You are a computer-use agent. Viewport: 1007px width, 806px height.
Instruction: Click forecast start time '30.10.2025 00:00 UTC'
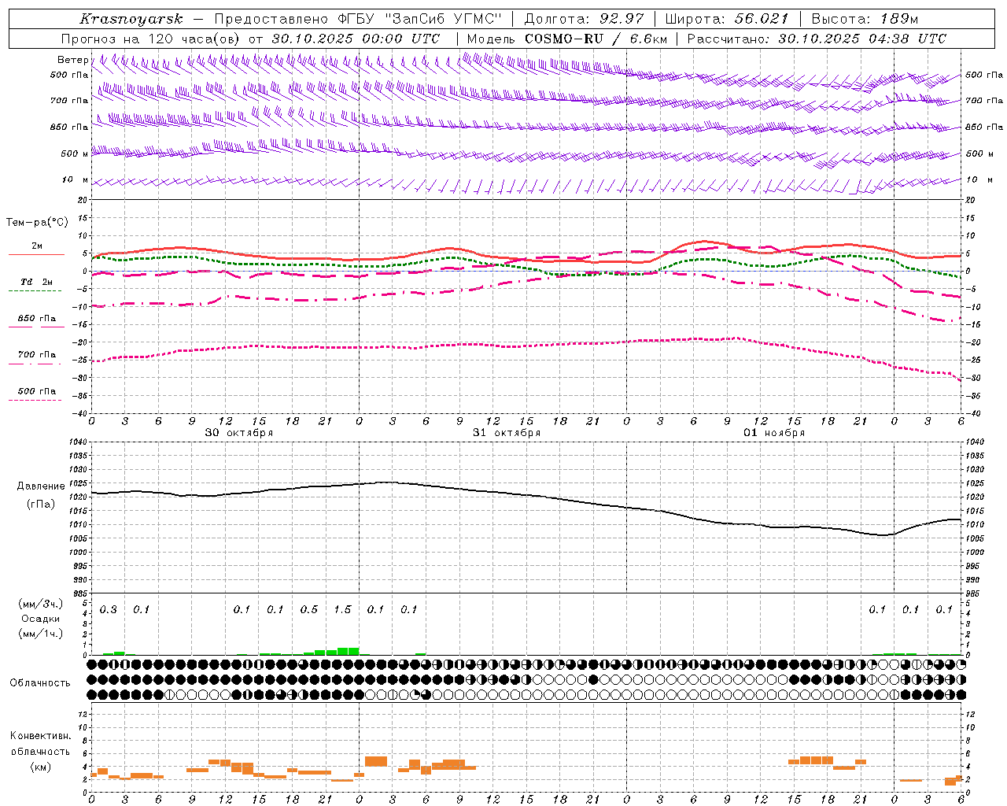(x=356, y=39)
